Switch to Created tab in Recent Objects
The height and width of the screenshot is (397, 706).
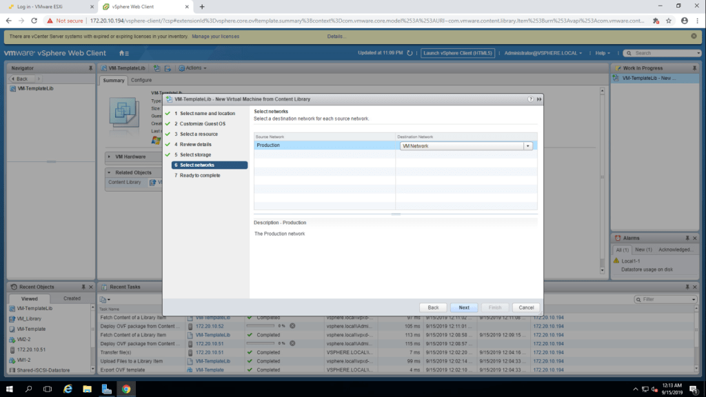[72, 298]
